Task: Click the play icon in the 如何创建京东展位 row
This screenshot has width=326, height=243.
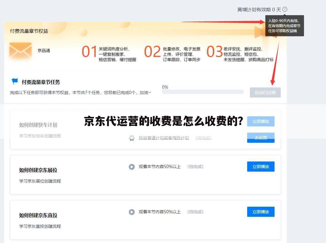Action: tap(131, 167)
